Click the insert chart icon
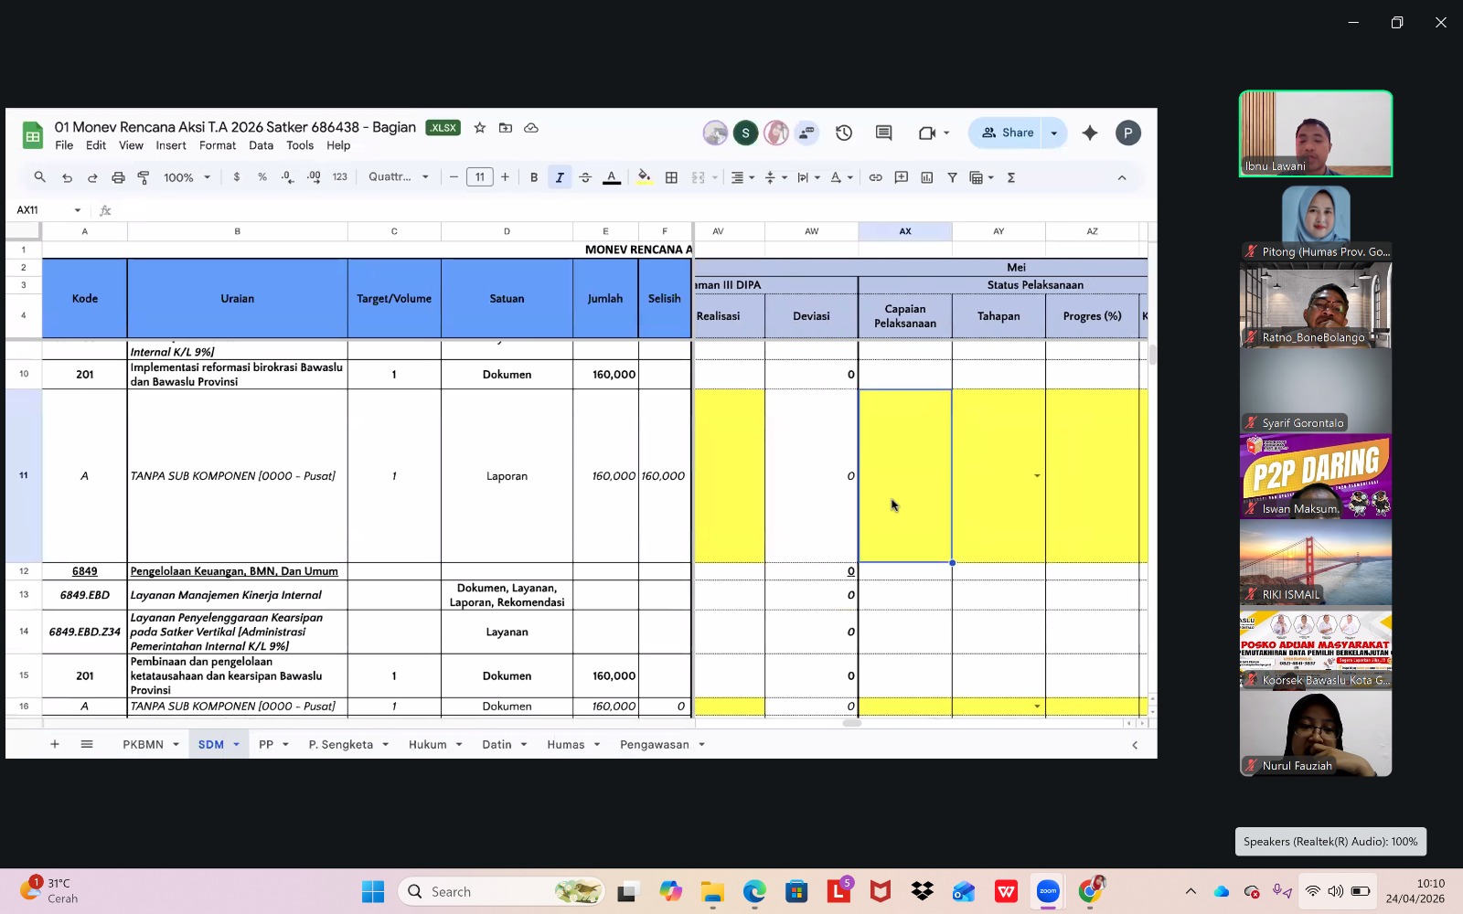This screenshot has width=1463, height=914. click(x=926, y=177)
